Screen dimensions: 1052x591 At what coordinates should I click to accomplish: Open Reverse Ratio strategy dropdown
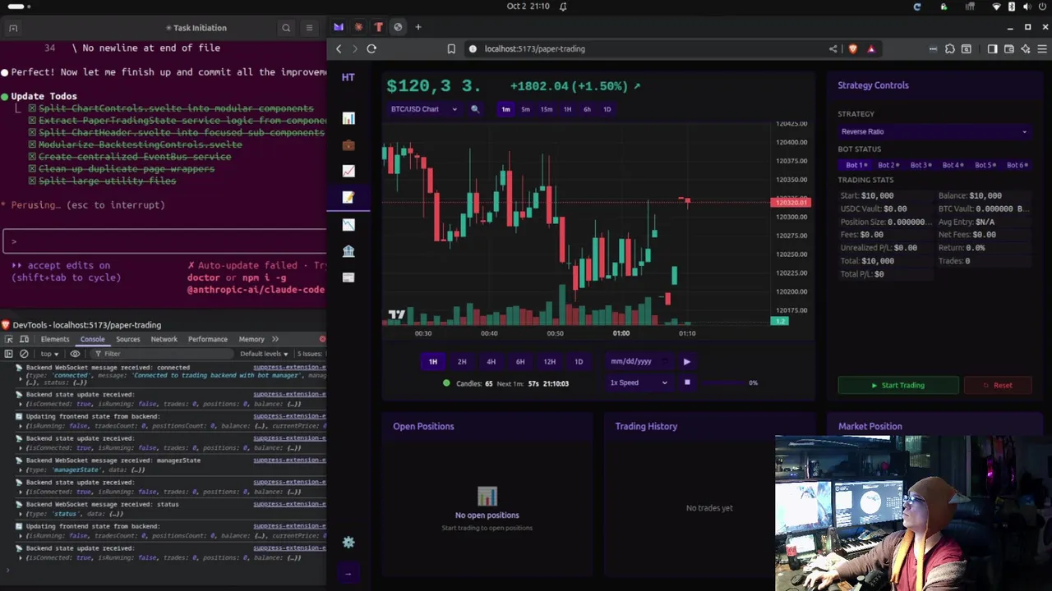click(x=934, y=131)
